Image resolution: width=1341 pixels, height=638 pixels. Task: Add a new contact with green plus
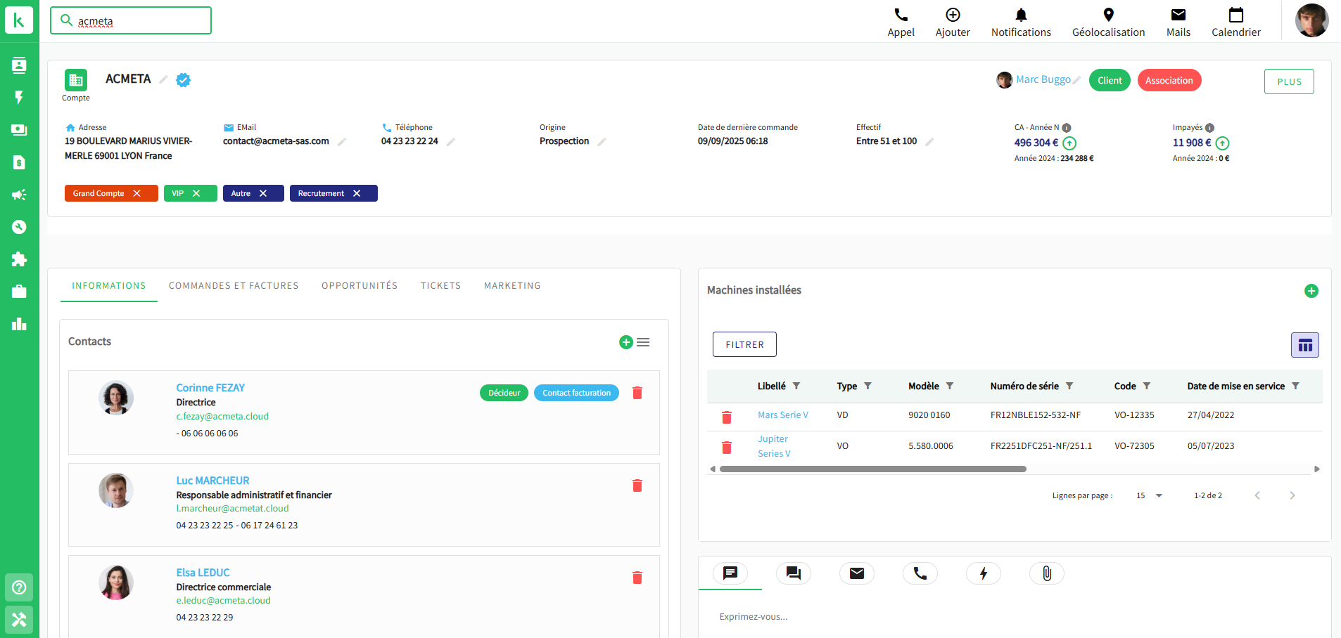(x=625, y=342)
